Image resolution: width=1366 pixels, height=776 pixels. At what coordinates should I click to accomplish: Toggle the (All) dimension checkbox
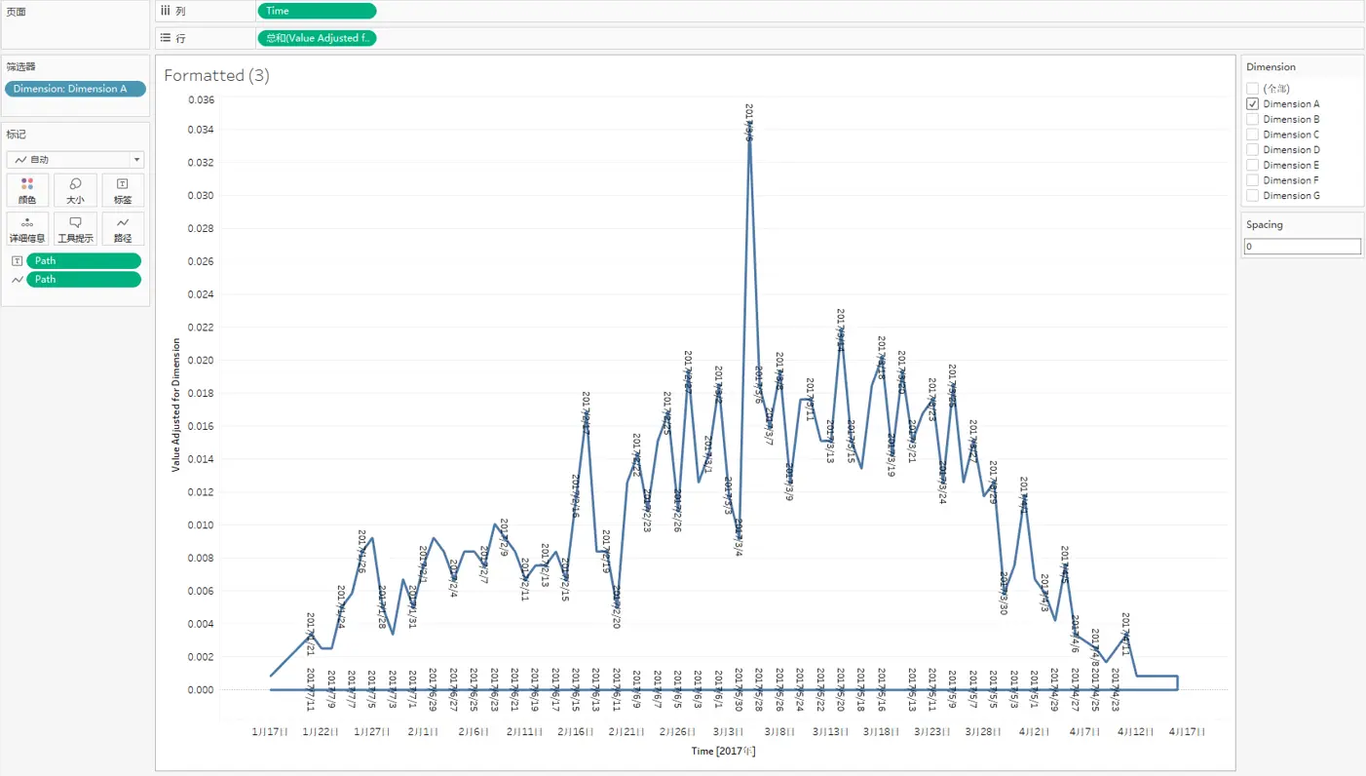coord(1253,89)
